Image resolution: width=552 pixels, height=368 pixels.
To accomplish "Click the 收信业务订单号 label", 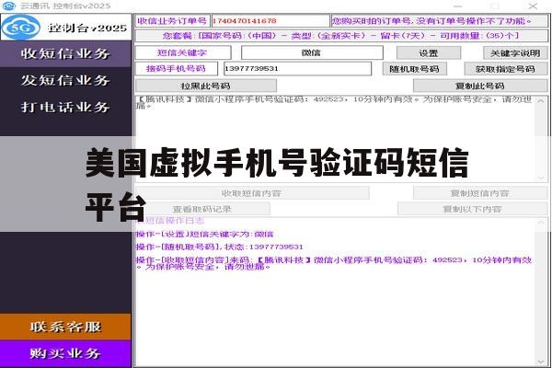I will pos(172,21).
